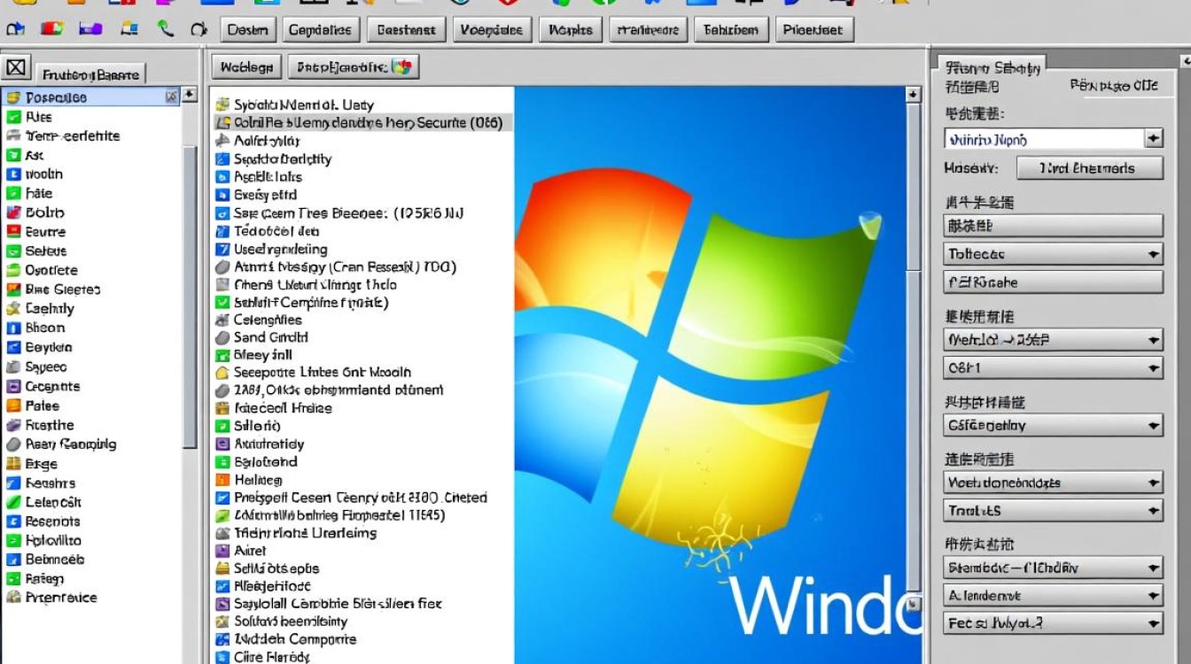Viewport: 1191px width, 664px height.
Task: Click the Airet purple icon in list
Action: pyautogui.click(x=223, y=551)
